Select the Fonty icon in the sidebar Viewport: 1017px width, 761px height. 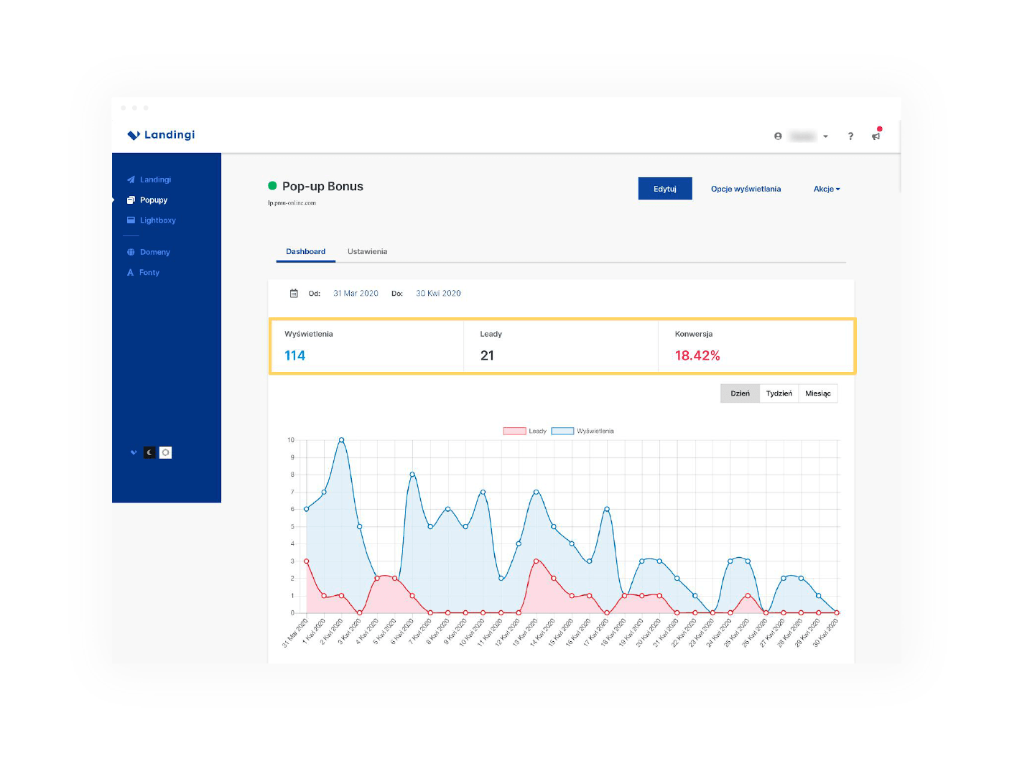(x=131, y=272)
